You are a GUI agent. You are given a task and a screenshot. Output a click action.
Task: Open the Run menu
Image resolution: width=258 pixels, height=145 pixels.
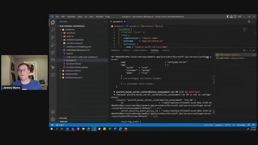click(x=92, y=17)
